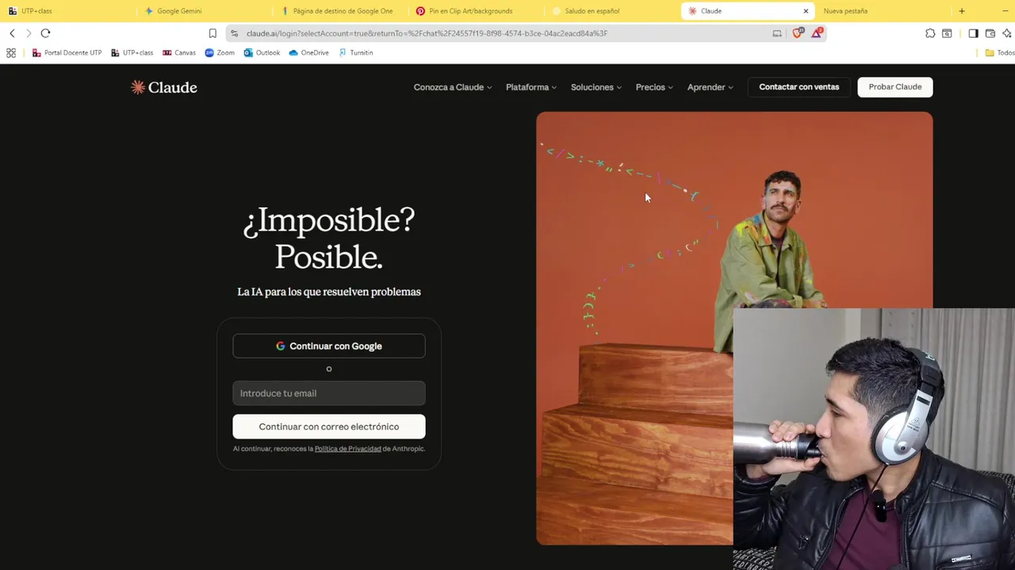1015x570 pixels.
Task: Open a new tab with the plus icon
Action: click(962, 11)
